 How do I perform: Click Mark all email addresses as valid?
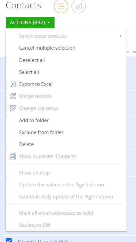[x=56, y=213]
